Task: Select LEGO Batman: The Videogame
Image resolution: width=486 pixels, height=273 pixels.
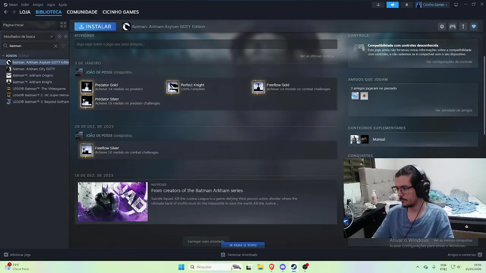Action: (39, 89)
